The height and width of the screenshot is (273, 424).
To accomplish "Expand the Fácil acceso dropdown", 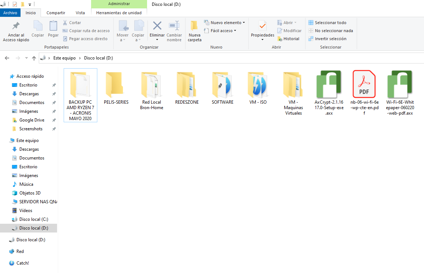I will click(220, 31).
